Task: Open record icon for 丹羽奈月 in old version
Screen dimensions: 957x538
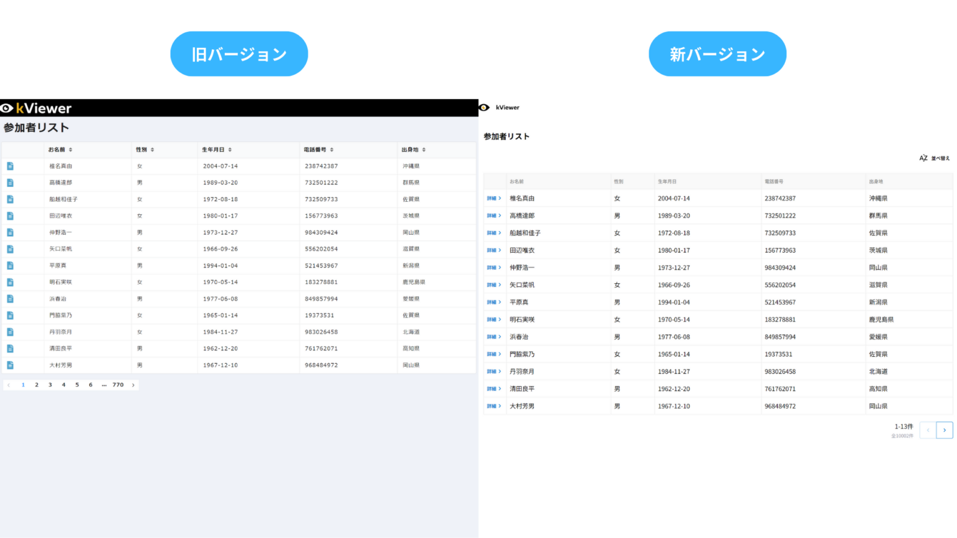Action: tap(10, 333)
